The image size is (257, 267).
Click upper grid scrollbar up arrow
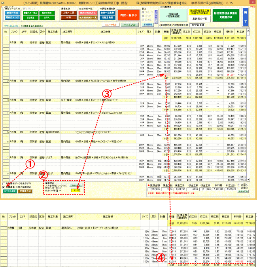248,30
